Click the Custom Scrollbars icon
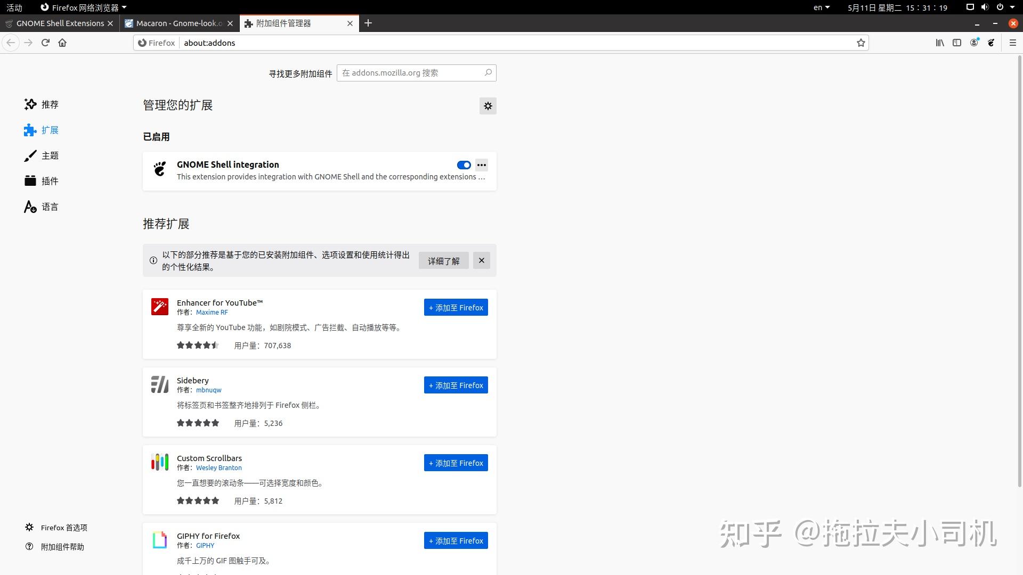1023x575 pixels. pyautogui.click(x=160, y=462)
